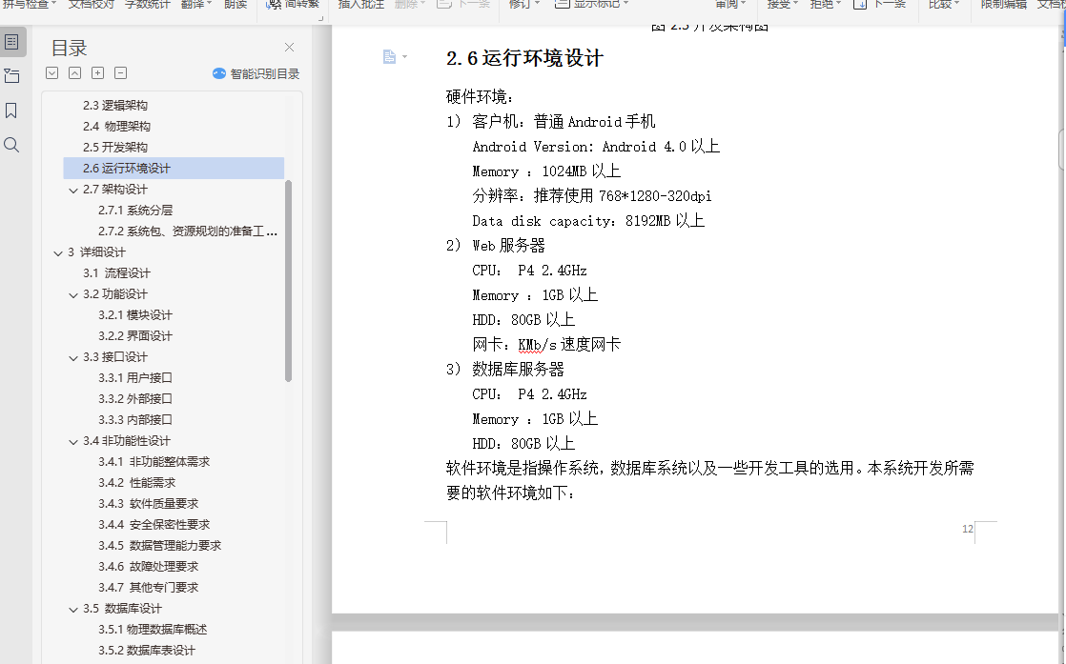Click the 目录 panel title

[70, 49]
